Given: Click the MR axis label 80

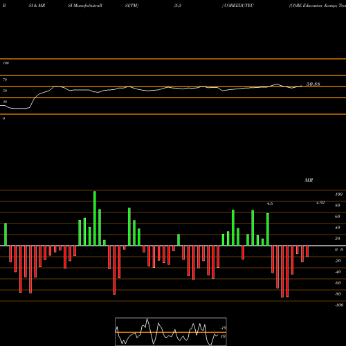Looking at the screenshot, I should (338, 206).
